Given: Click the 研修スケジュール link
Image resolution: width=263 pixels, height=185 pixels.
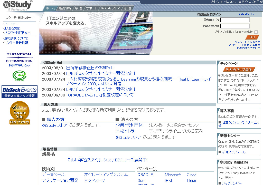Looking at the screenshot, I should [234, 152].
